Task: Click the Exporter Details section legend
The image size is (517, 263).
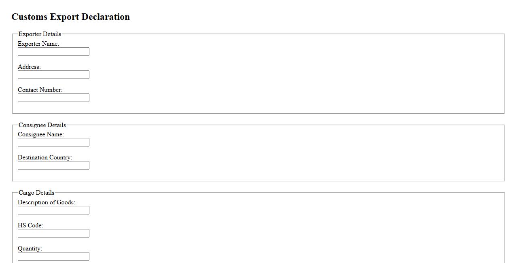Action: click(40, 34)
